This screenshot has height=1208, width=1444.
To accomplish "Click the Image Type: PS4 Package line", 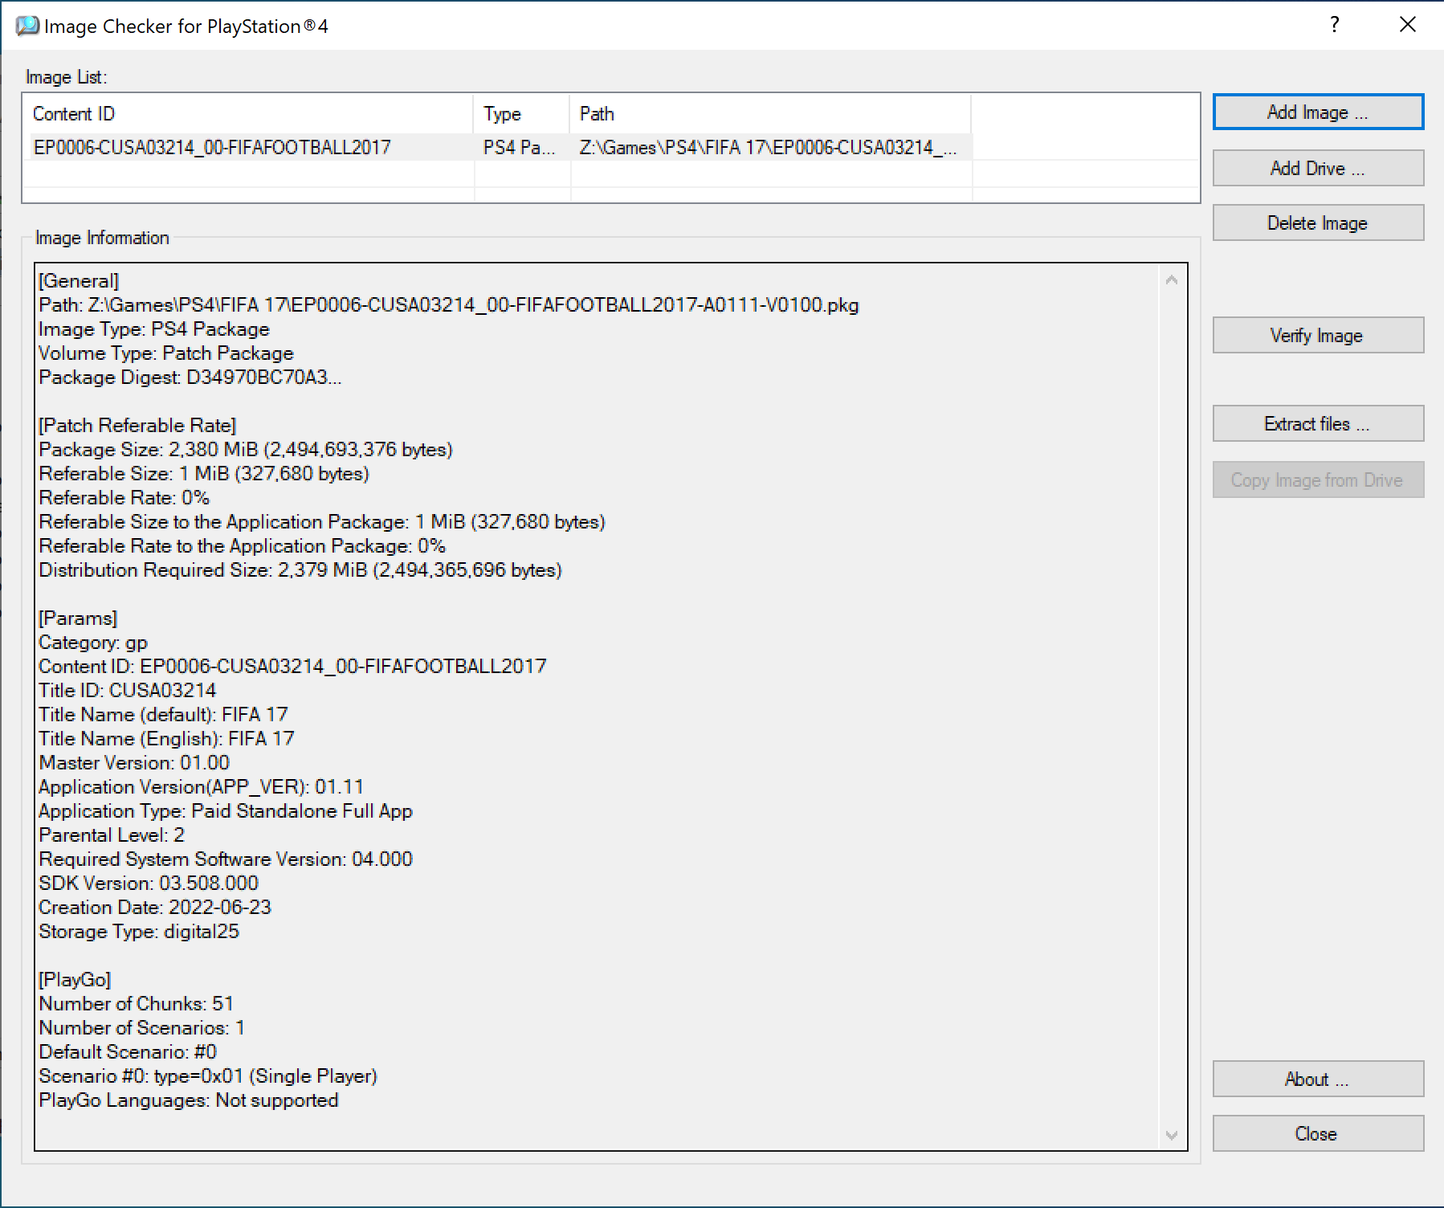I will click(154, 329).
